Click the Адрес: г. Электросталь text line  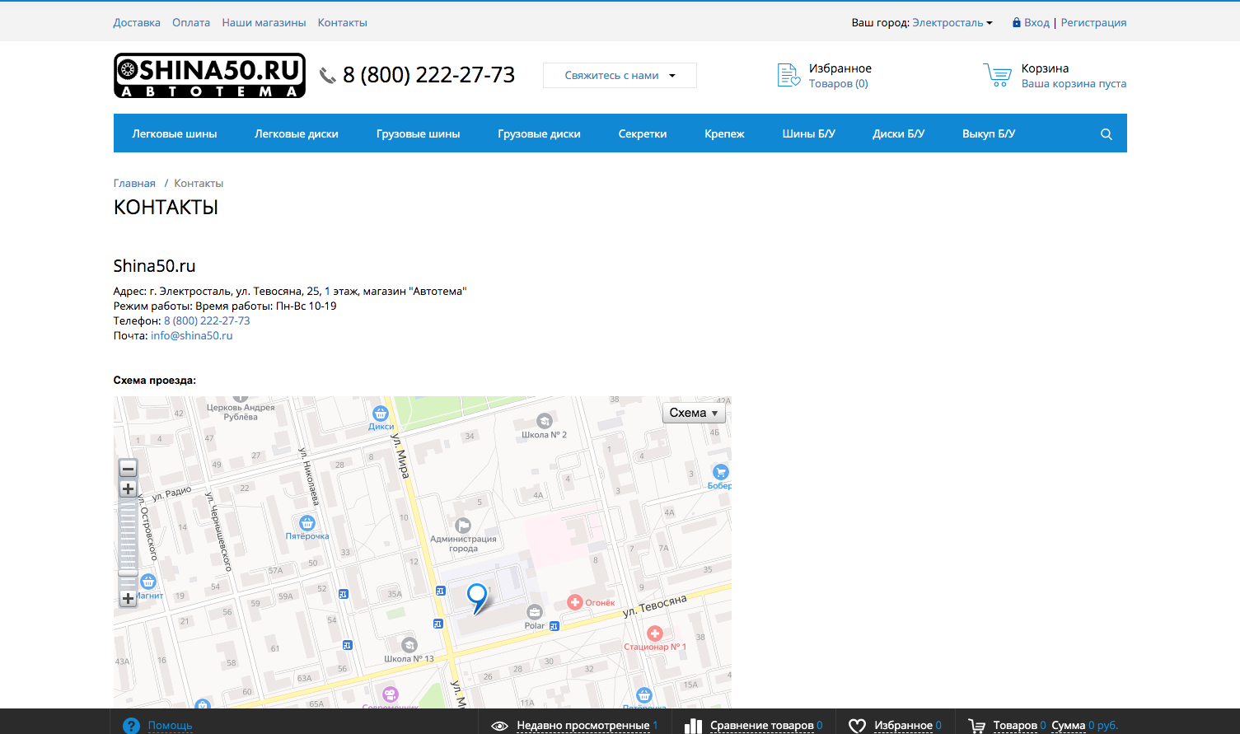point(290,292)
